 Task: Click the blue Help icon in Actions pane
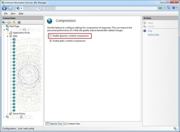click(145, 31)
